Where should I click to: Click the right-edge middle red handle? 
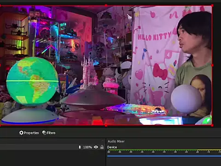212,65
